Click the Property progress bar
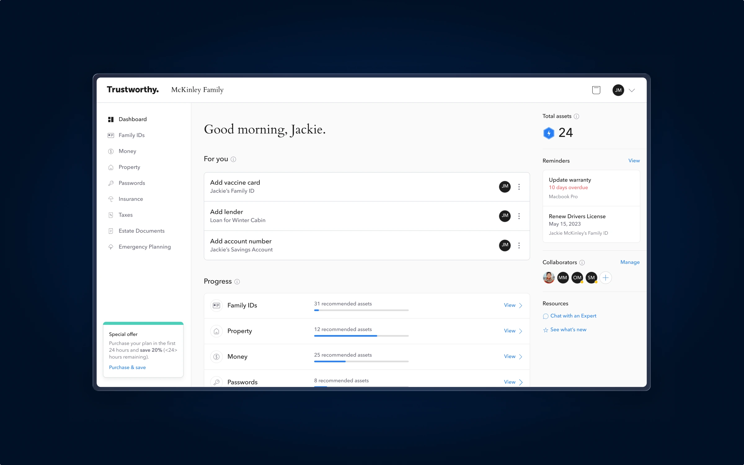This screenshot has height=465, width=744. pos(361,336)
